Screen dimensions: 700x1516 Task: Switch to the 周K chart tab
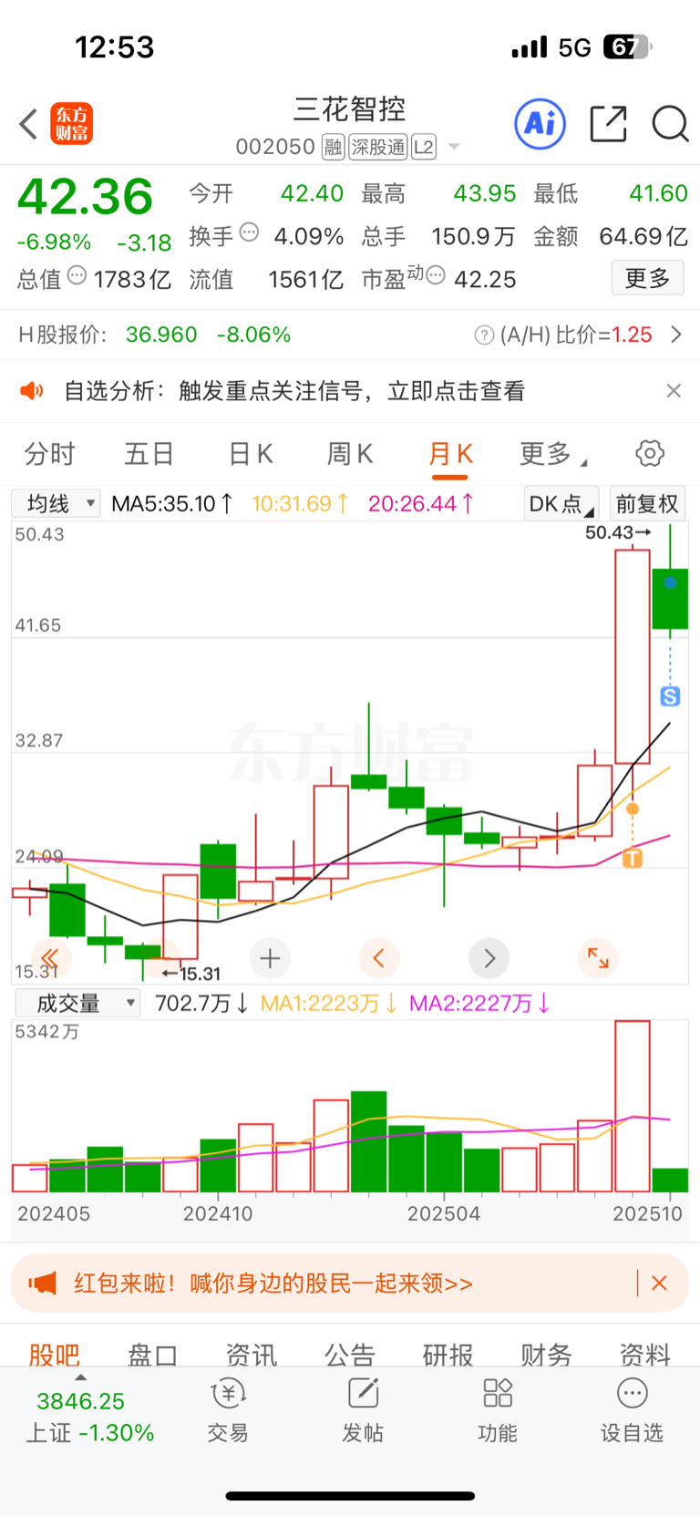(x=350, y=453)
